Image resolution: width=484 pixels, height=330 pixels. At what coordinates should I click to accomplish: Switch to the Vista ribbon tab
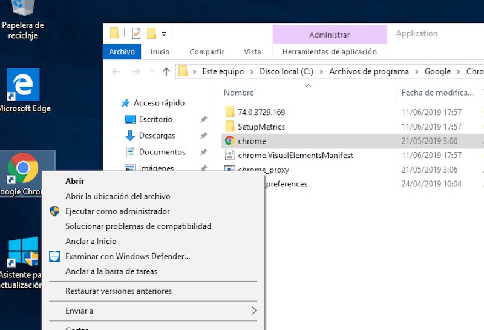252,51
